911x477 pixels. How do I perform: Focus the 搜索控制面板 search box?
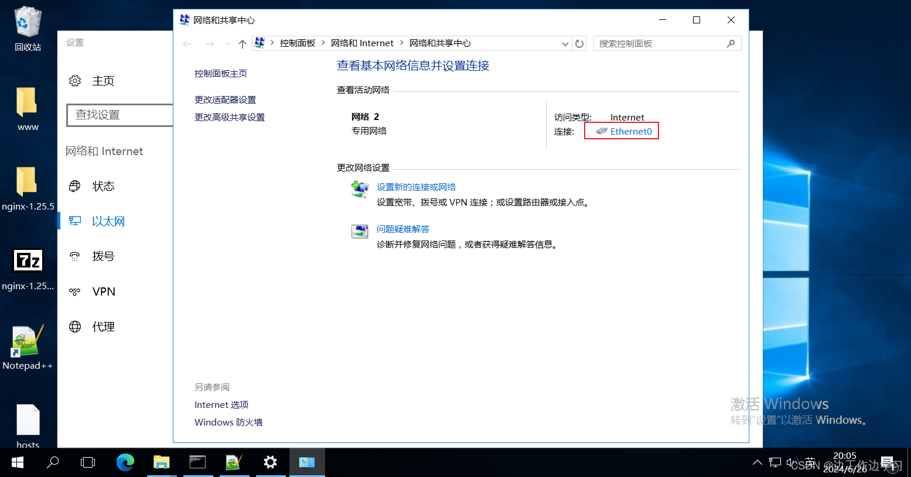(x=667, y=43)
